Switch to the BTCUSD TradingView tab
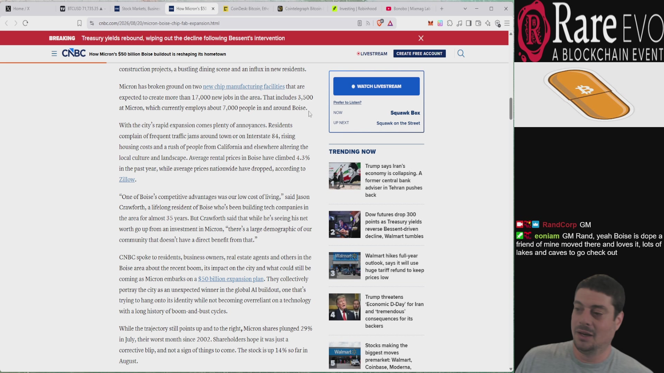Viewport: 664px width, 373px height. [83, 9]
